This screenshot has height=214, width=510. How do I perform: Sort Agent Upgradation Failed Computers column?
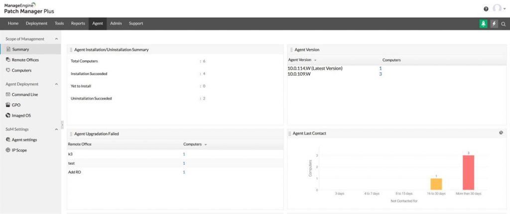pyautogui.click(x=206, y=144)
